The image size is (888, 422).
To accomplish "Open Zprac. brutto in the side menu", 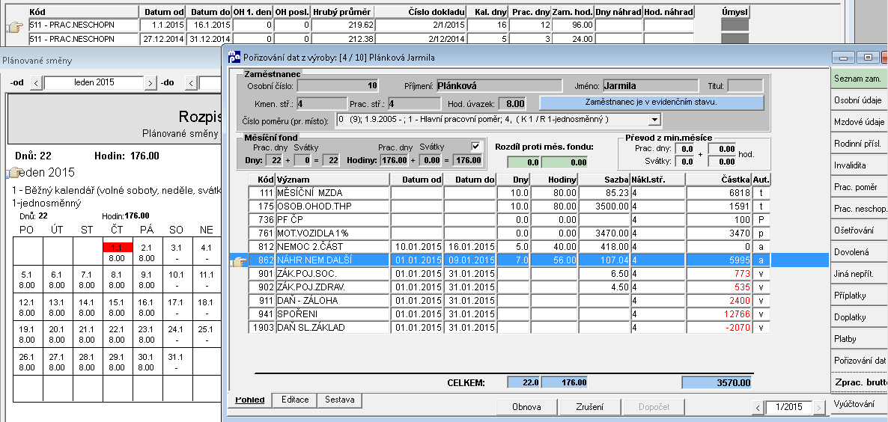I will coord(859,382).
